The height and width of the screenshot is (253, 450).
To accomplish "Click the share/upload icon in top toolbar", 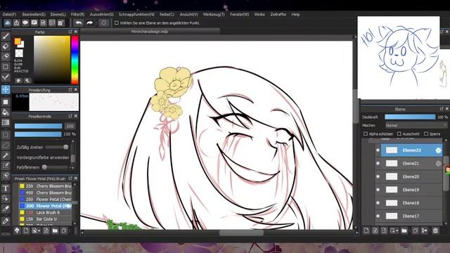I will [16, 23].
